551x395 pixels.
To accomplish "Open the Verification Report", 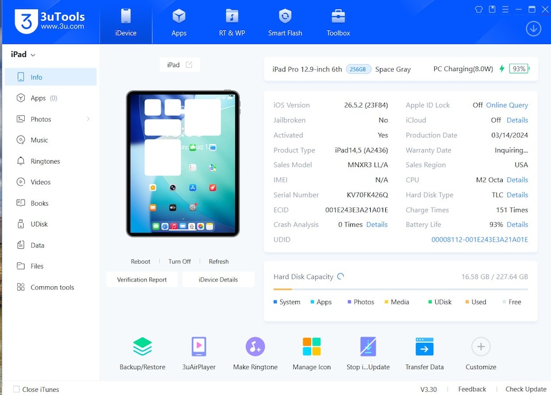I will click(142, 279).
